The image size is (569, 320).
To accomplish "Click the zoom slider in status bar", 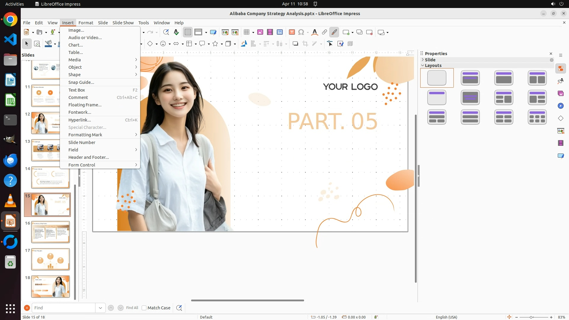I will 531,317.
